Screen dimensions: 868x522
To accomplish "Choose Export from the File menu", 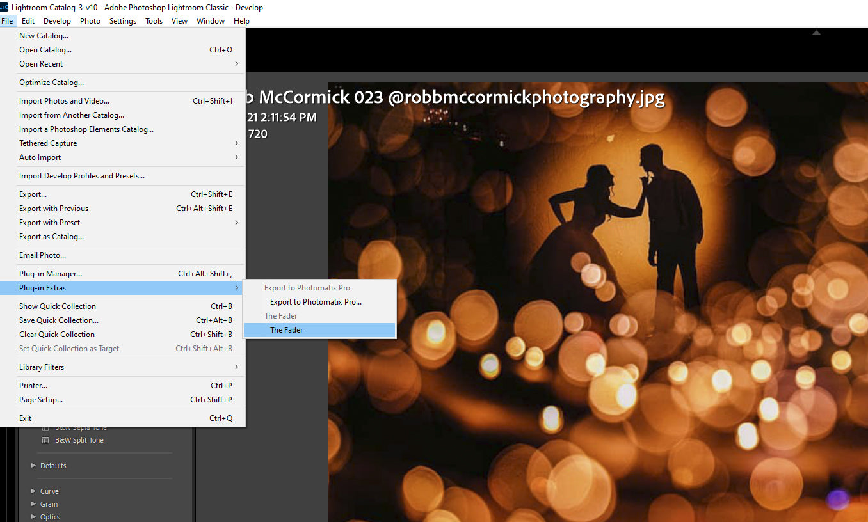I will pos(122,194).
